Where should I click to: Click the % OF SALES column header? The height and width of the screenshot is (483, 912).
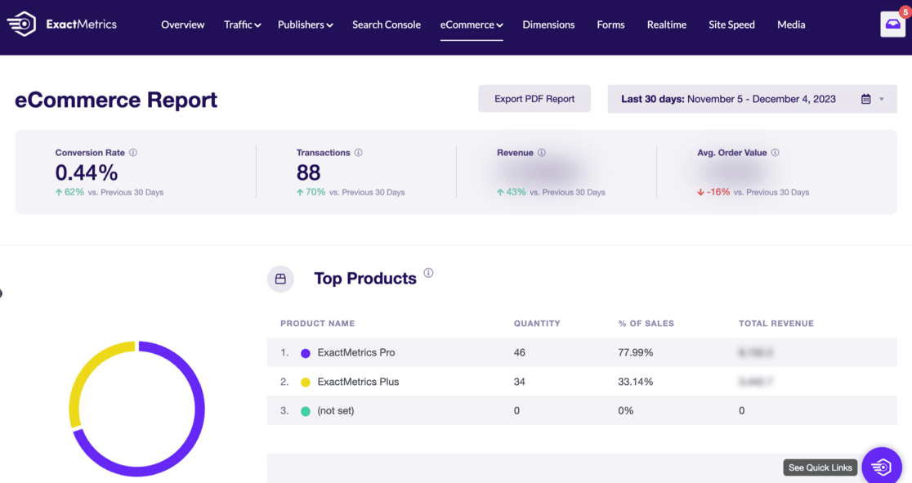click(x=646, y=324)
